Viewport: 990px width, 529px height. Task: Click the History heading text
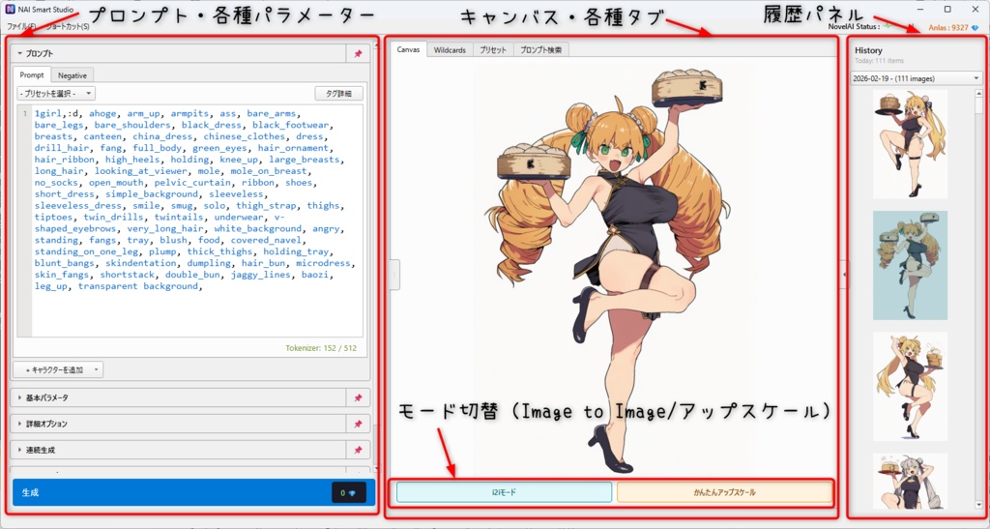pyautogui.click(x=868, y=50)
